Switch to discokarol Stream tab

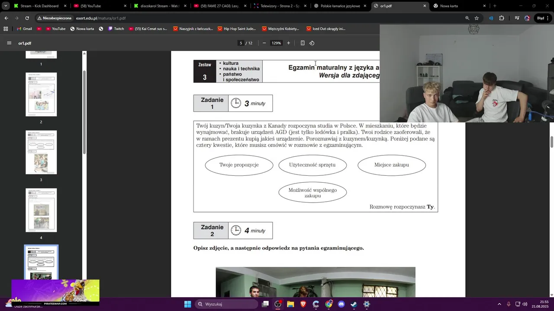[160, 6]
